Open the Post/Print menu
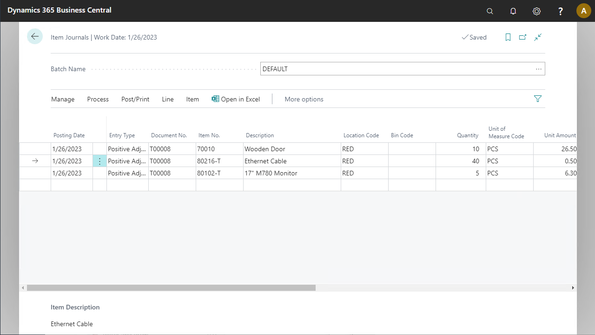Image resolution: width=595 pixels, height=335 pixels. pyautogui.click(x=135, y=99)
